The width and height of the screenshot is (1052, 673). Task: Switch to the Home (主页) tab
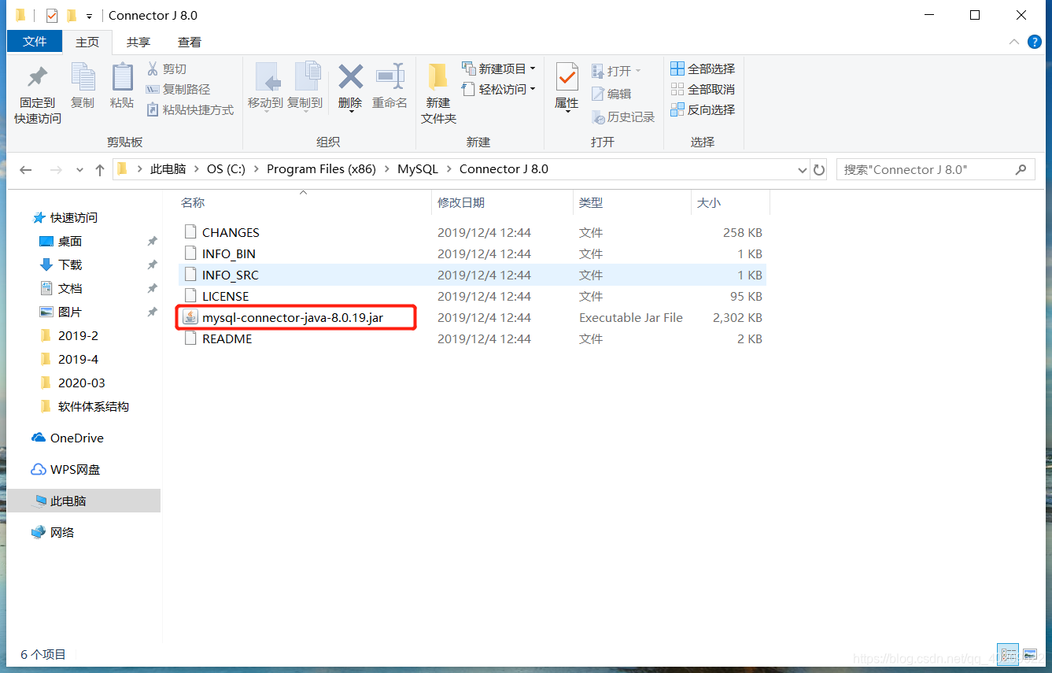click(87, 43)
